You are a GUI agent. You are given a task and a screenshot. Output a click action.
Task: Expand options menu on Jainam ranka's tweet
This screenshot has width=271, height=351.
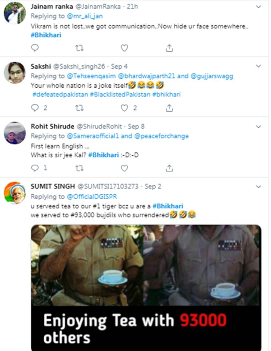click(x=259, y=6)
